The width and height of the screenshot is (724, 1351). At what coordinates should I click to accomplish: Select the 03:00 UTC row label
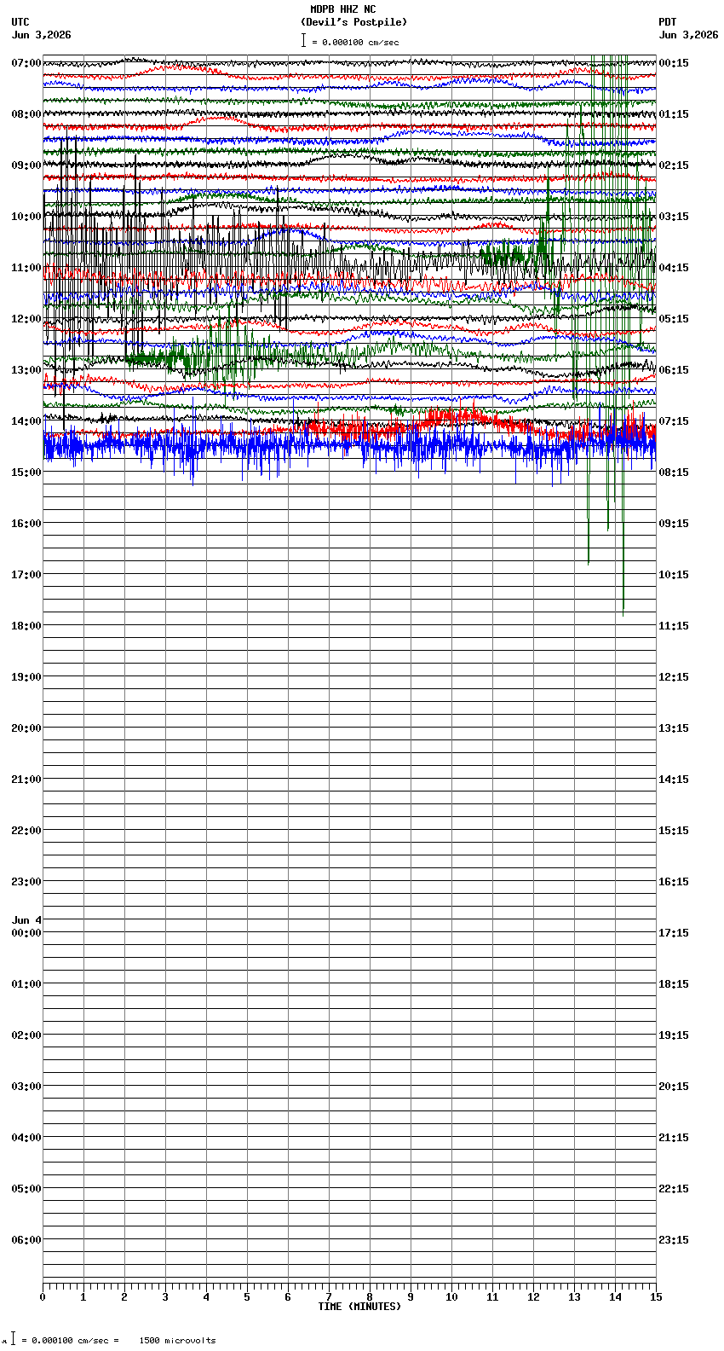point(26,1087)
